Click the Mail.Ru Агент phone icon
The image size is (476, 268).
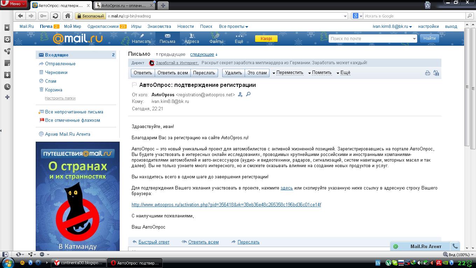[x=455, y=246]
